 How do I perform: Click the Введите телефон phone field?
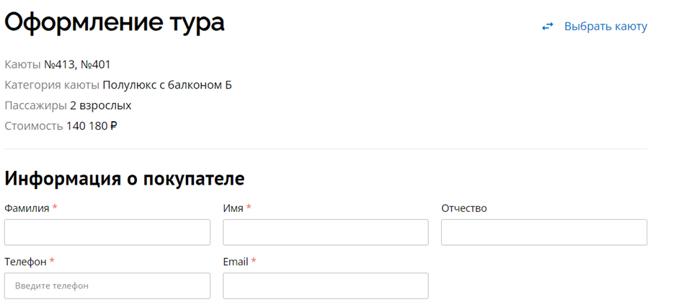107,286
